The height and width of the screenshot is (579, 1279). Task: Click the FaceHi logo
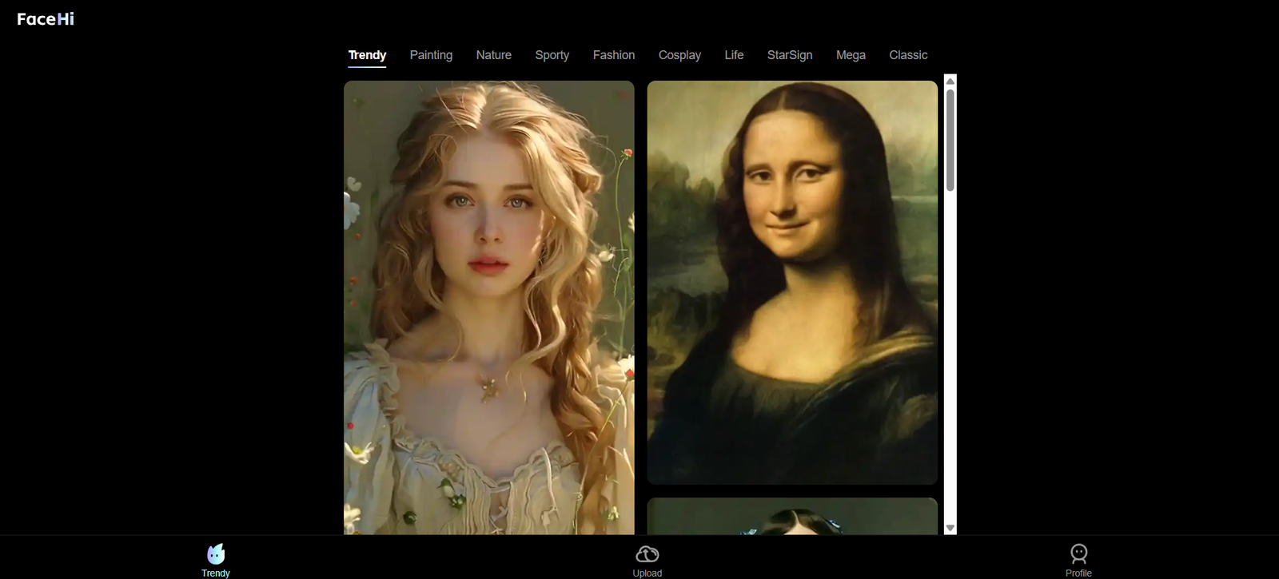pyautogui.click(x=46, y=19)
